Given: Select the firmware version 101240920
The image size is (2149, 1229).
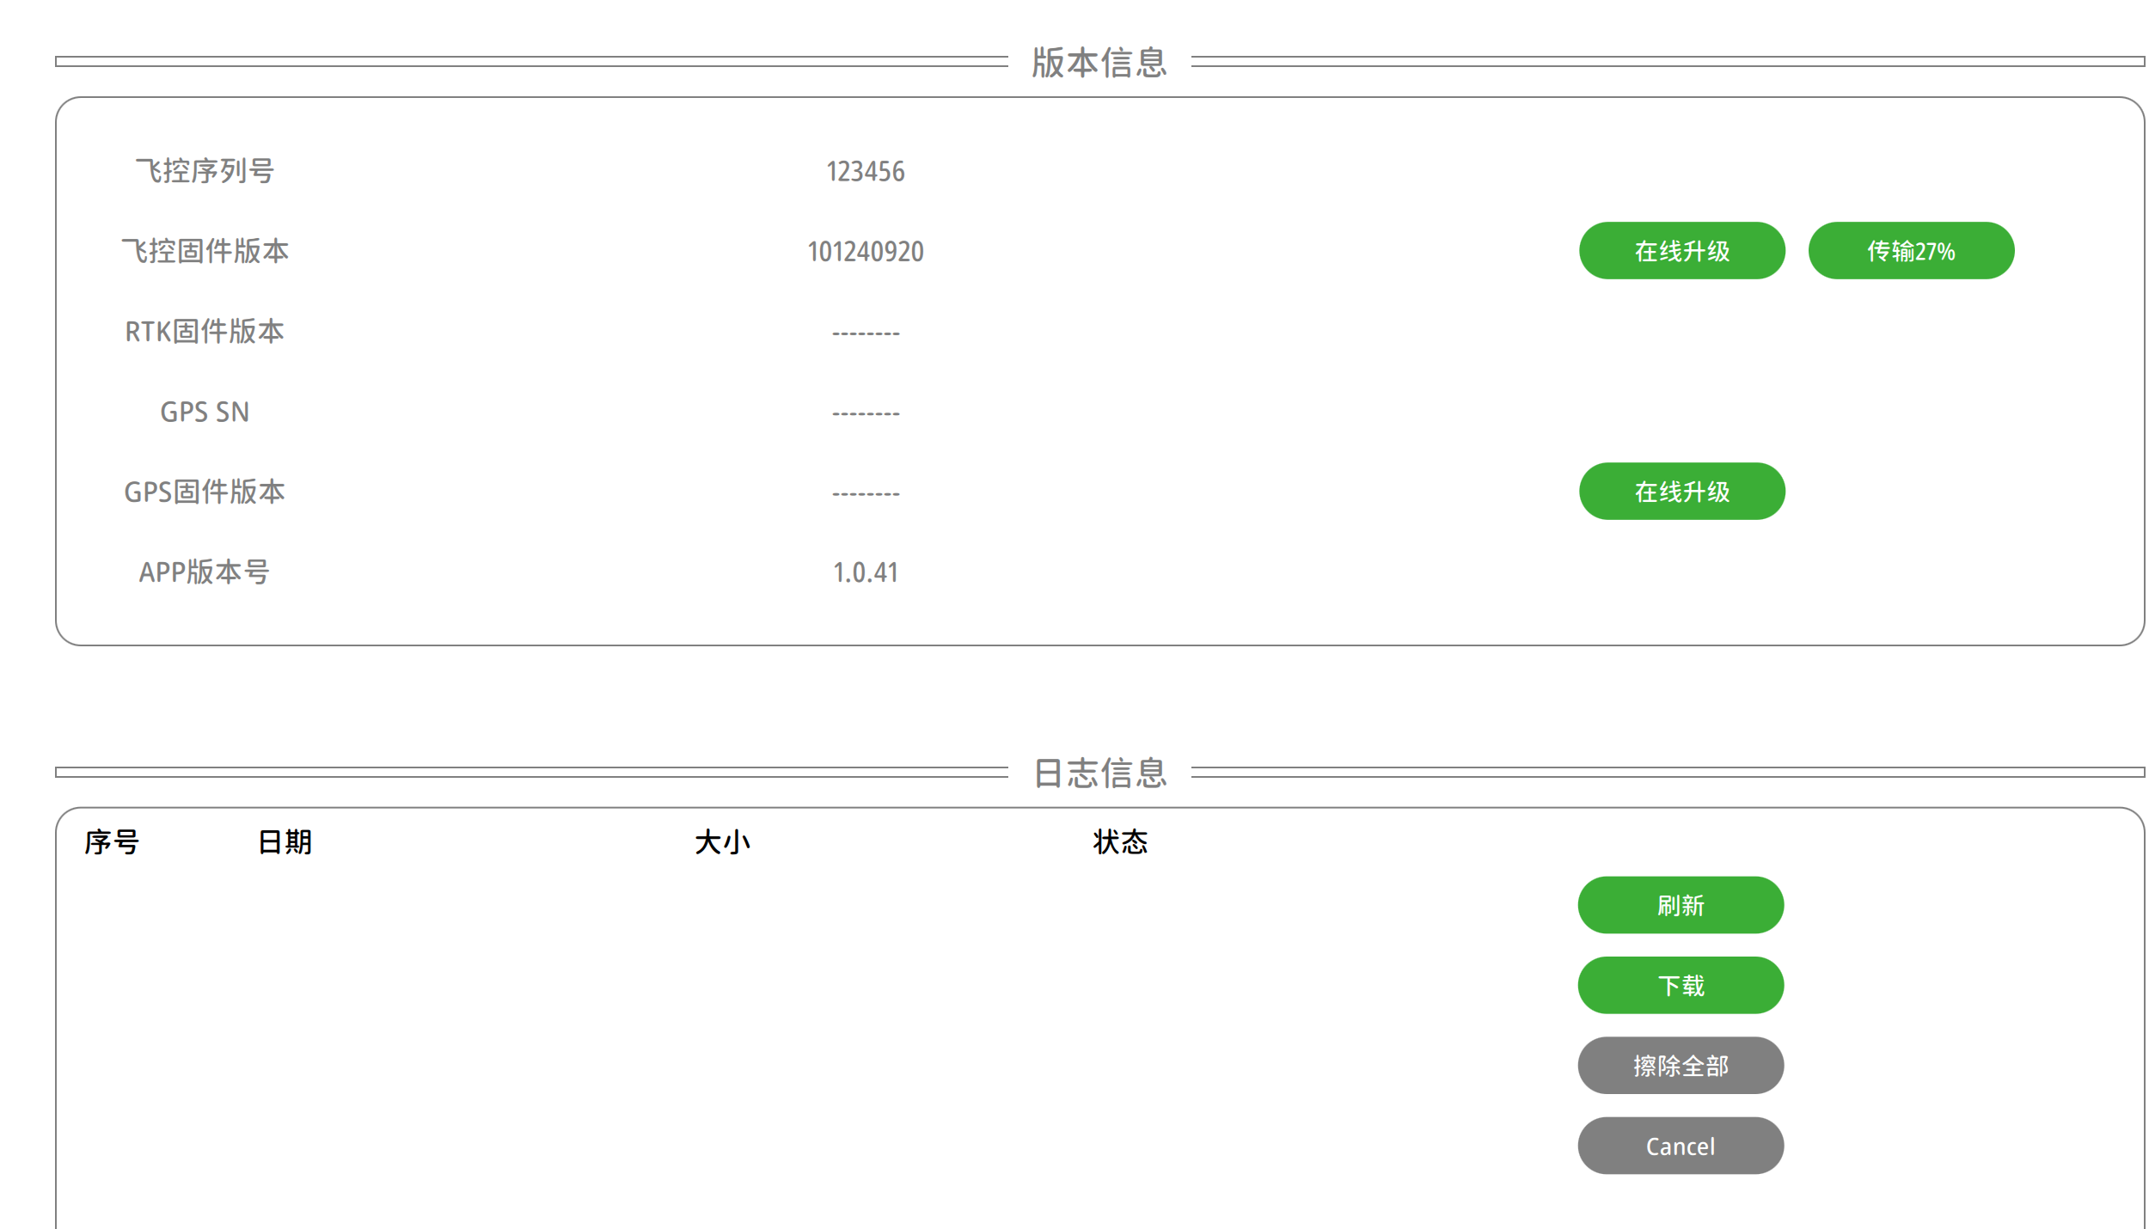Looking at the screenshot, I should pos(866,252).
